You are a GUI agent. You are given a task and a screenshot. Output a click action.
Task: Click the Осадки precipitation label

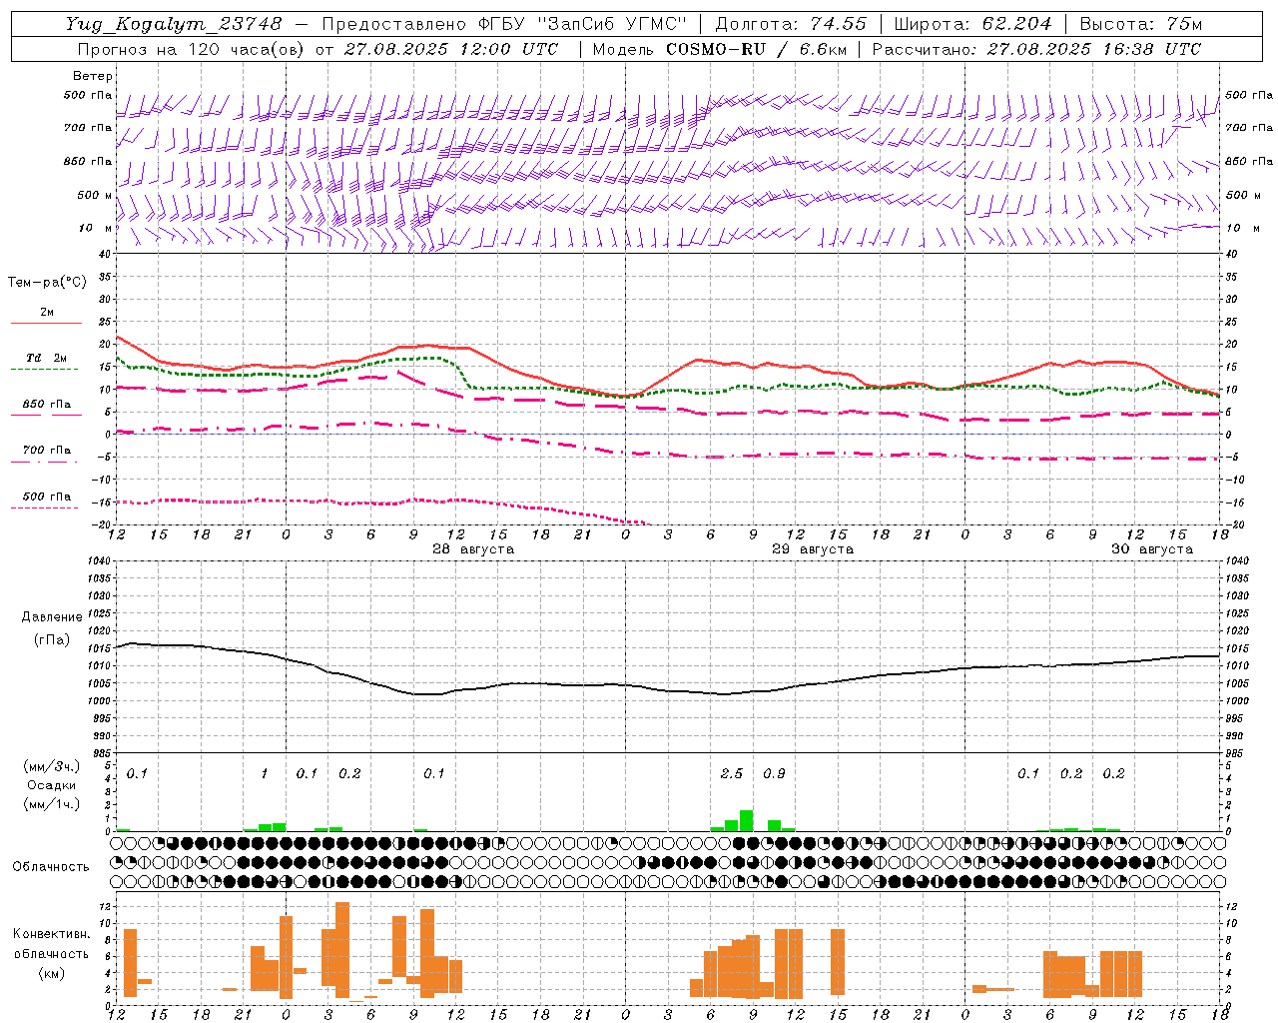(x=51, y=785)
